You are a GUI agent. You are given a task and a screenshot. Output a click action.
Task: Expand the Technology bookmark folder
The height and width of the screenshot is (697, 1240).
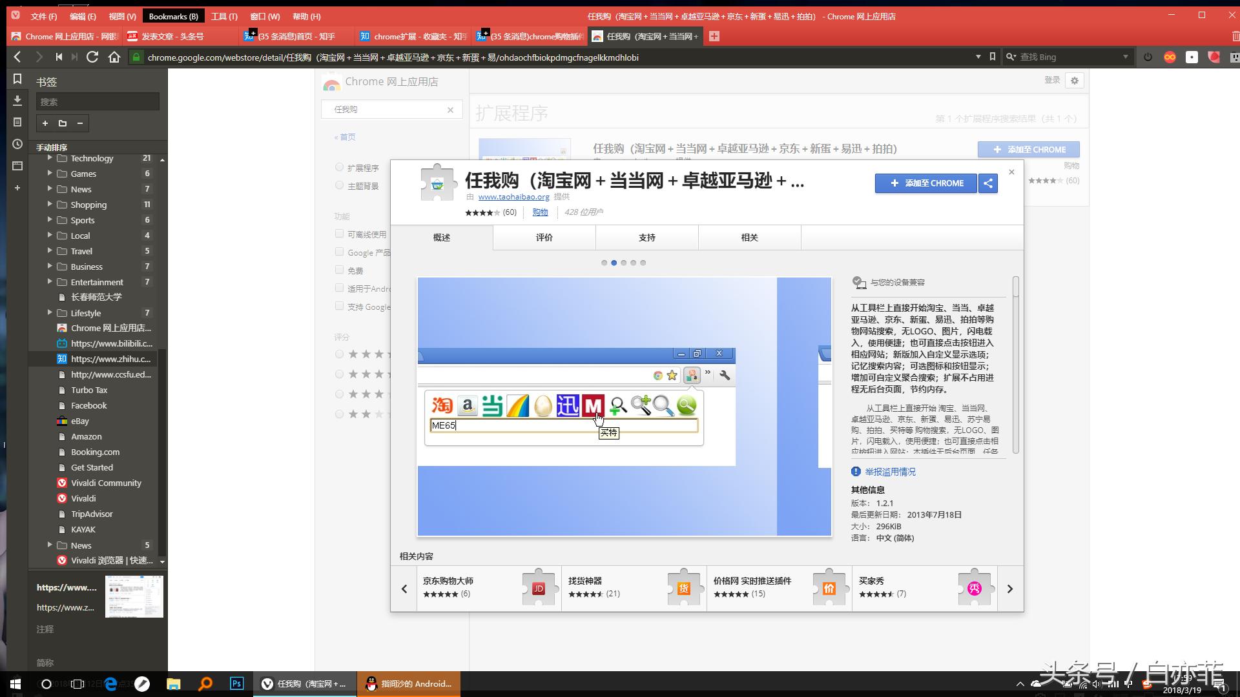coord(50,158)
